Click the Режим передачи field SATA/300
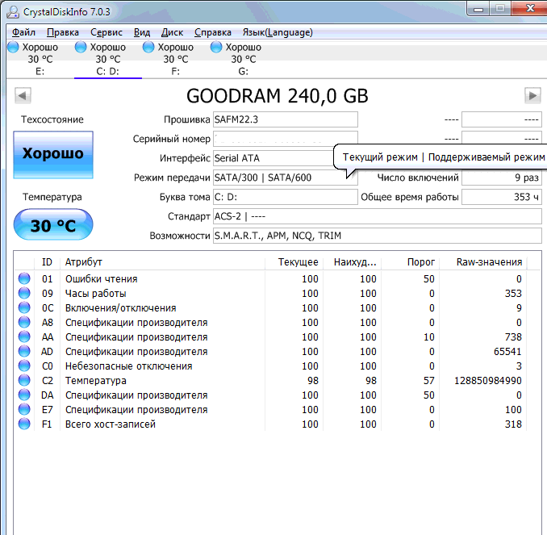The width and height of the screenshot is (547, 535). point(286,178)
